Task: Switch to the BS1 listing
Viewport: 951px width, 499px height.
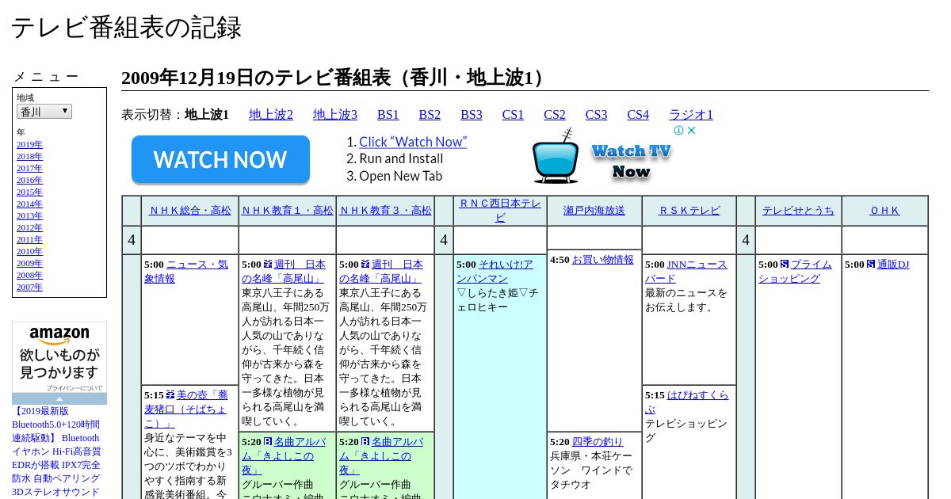Action: point(388,115)
